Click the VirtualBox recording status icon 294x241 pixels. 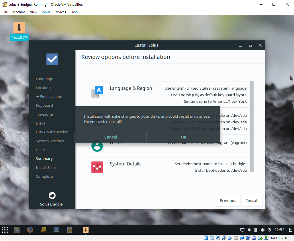click(248, 238)
